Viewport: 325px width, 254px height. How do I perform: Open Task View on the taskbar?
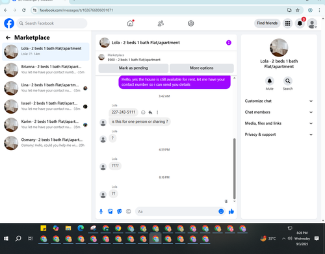(x=31, y=238)
